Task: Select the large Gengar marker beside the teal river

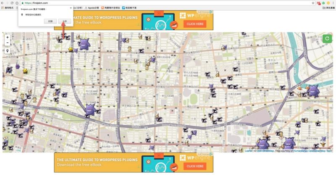Action: [x=313, y=90]
